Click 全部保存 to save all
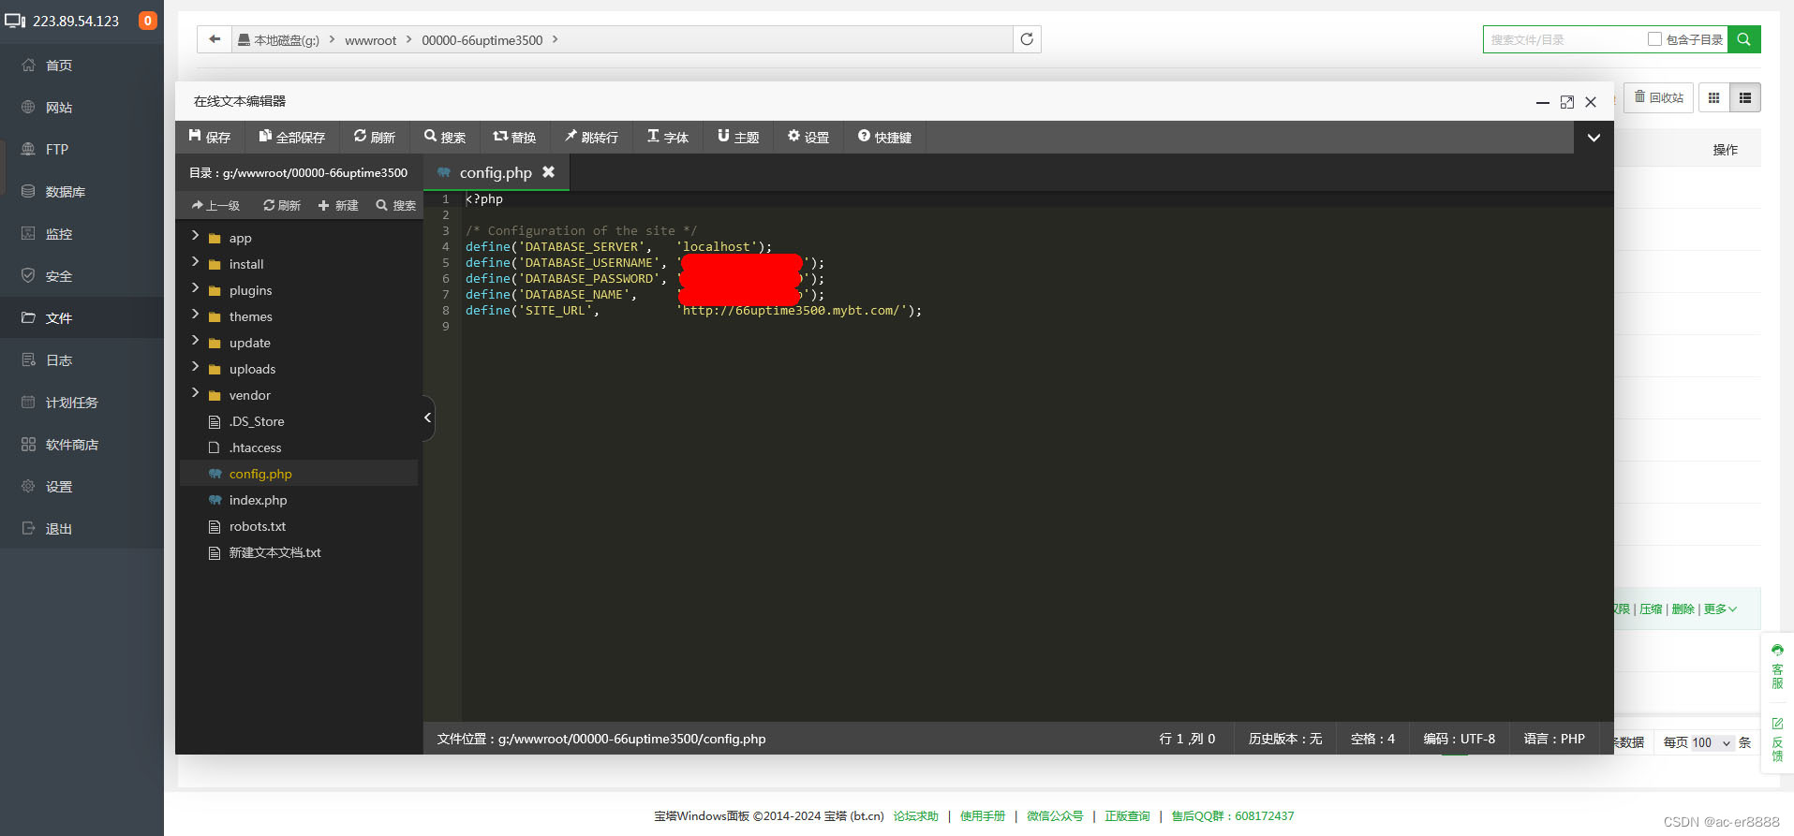This screenshot has height=836, width=1794. pyautogui.click(x=292, y=137)
